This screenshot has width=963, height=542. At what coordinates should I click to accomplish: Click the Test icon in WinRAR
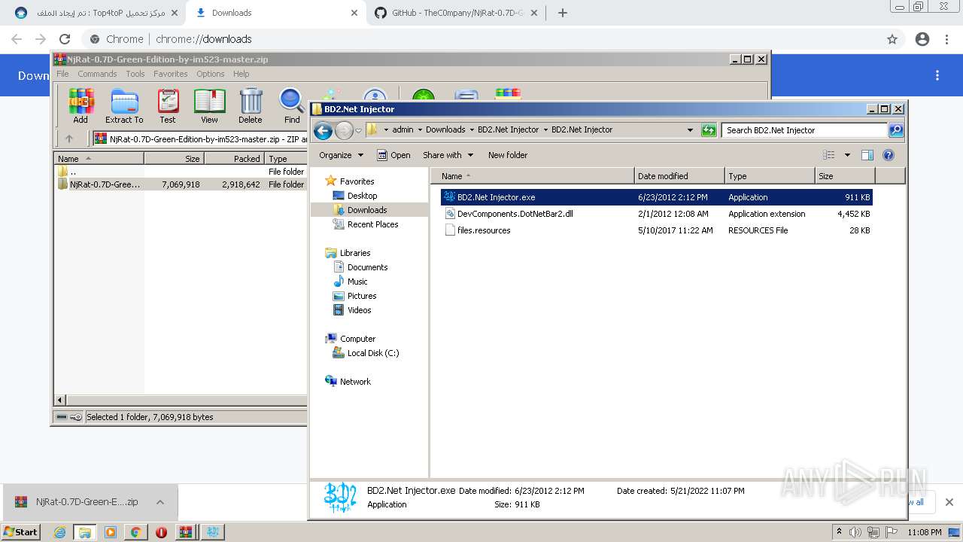168,106
